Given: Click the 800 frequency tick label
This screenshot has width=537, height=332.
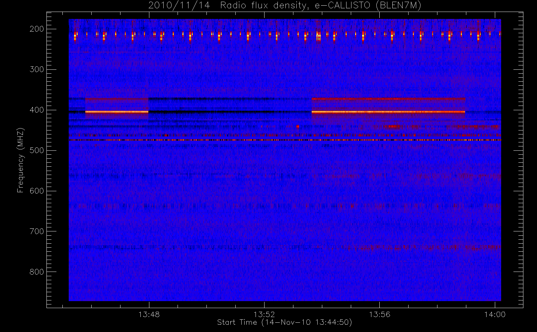Looking at the screenshot, I should click(x=37, y=272).
